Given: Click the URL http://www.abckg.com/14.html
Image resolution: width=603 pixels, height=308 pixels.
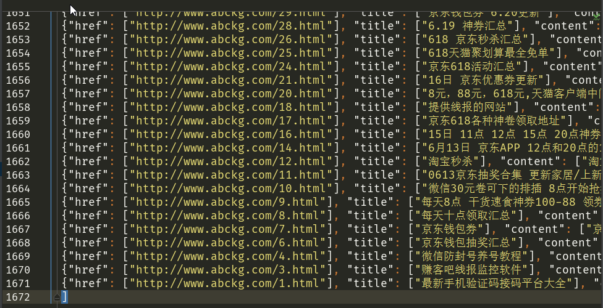Looking at the screenshot, I should coord(231,148).
